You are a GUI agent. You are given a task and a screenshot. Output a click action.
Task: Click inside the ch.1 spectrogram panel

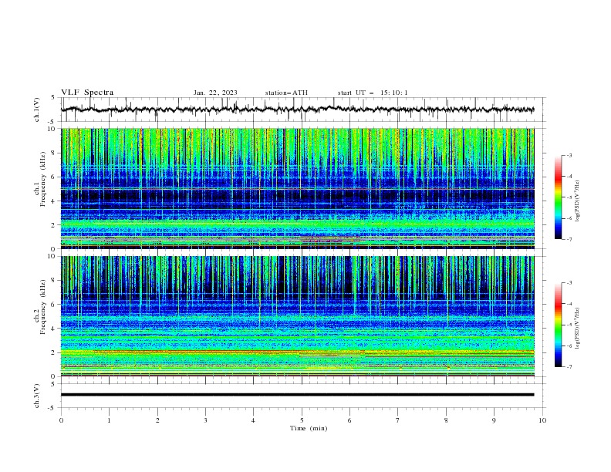pos(298,188)
